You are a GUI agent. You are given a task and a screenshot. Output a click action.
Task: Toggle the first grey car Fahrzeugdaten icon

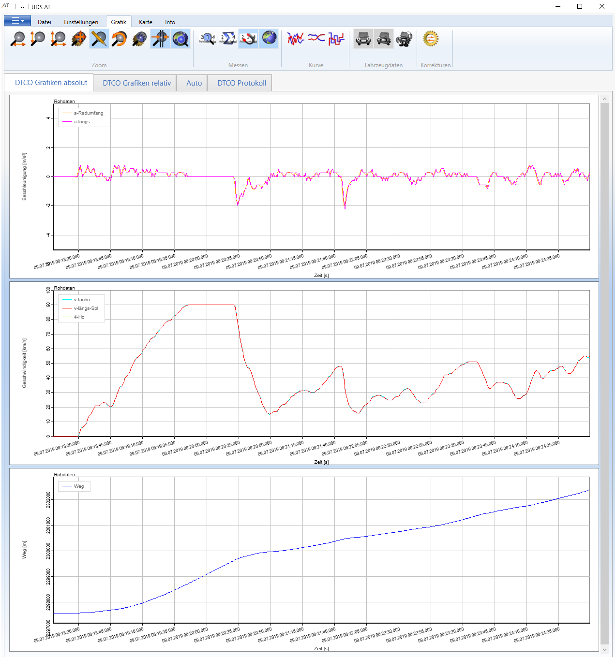point(363,39)
